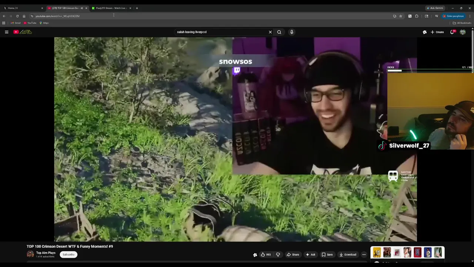
Task: Click the first yellow thumbnail in bottom strip
Action: pyautogui.click(x=377, y=253)
